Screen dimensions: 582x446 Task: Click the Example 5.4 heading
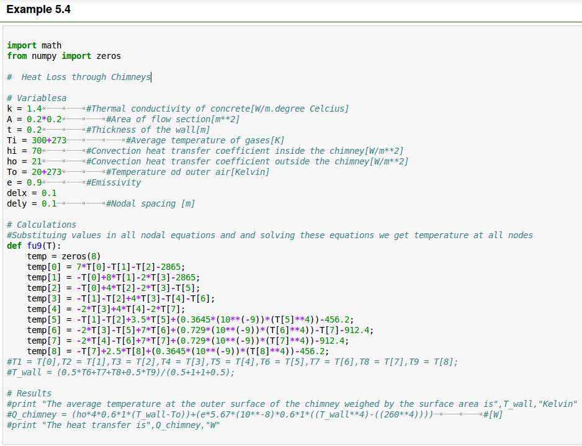pyautogui.click(x=38, y=10)
